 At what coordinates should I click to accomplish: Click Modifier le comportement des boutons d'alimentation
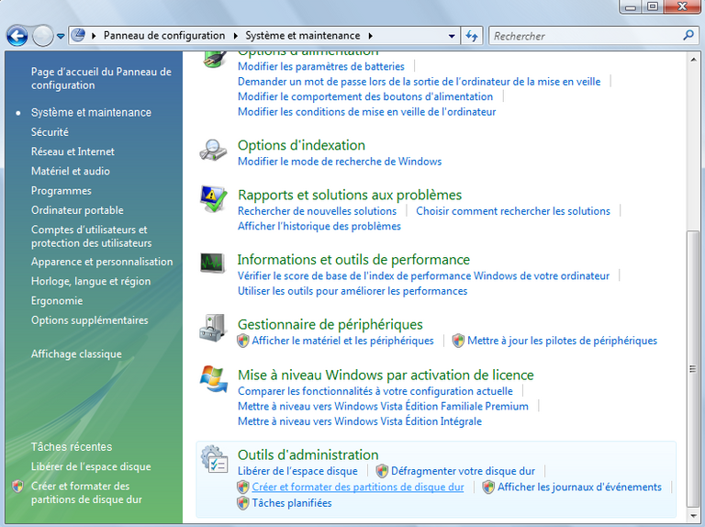click(x=365, y=96)
